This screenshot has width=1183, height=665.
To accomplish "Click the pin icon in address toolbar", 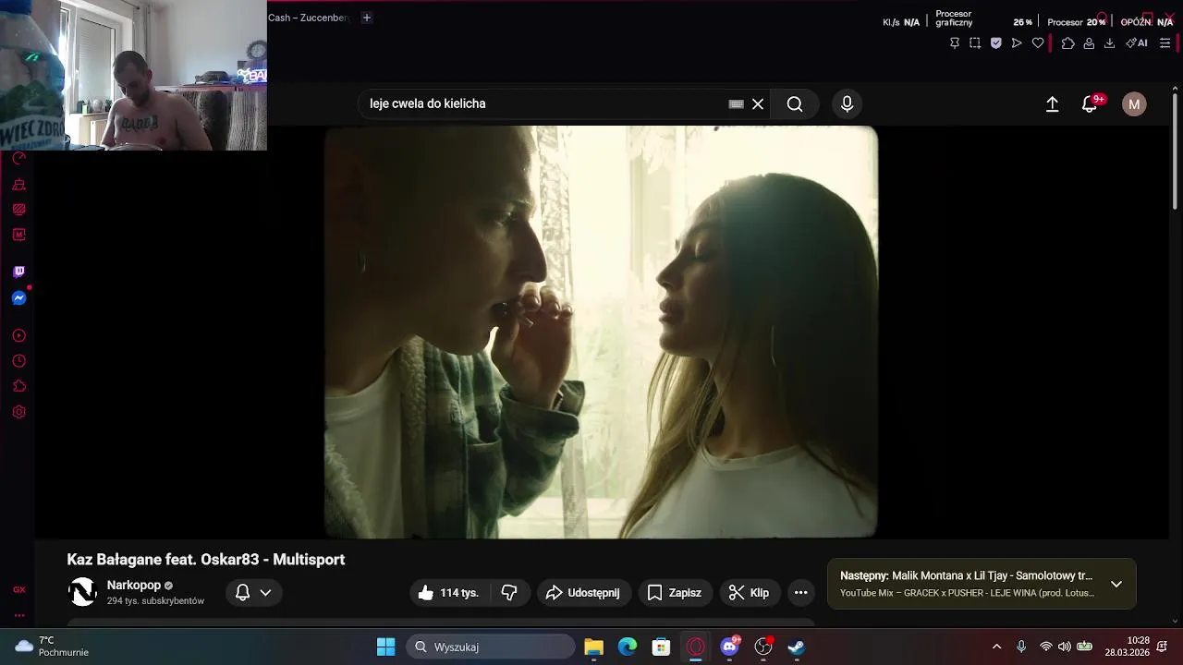I will tap(955, 42).
